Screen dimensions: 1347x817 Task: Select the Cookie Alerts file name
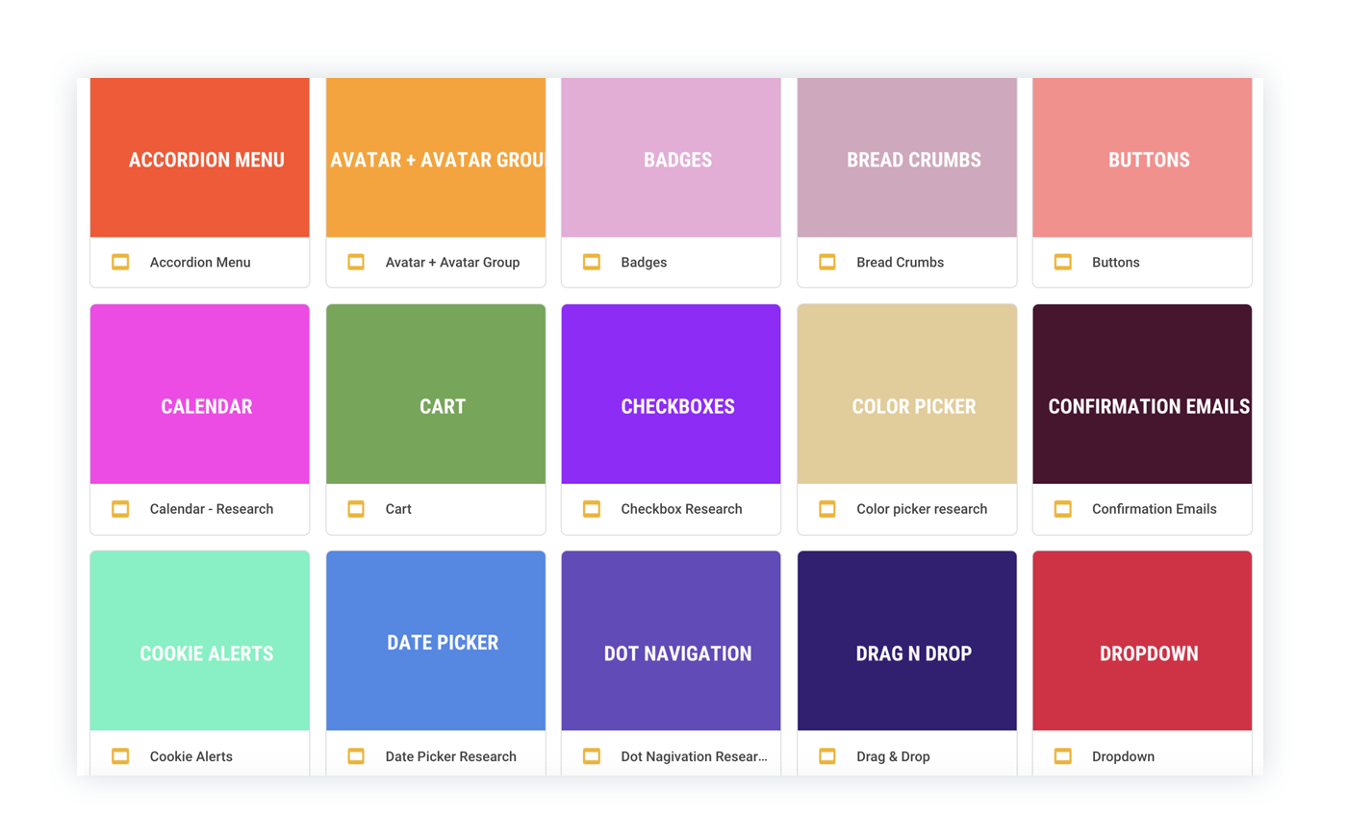pos(191,756)
